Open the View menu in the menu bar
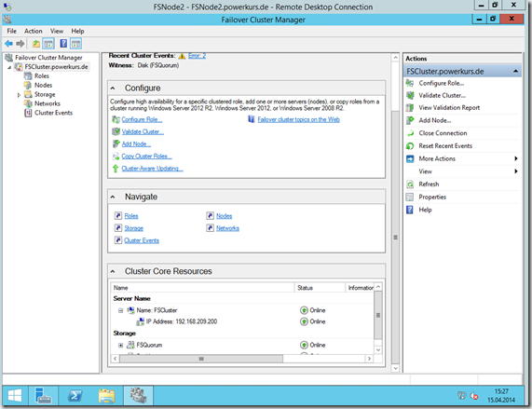Screen dimensions: 532x409 pos(57,31)
